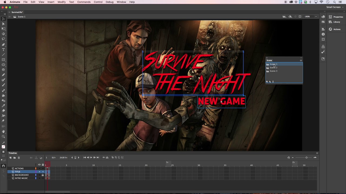Toggle onion skin in timeline

113,158
